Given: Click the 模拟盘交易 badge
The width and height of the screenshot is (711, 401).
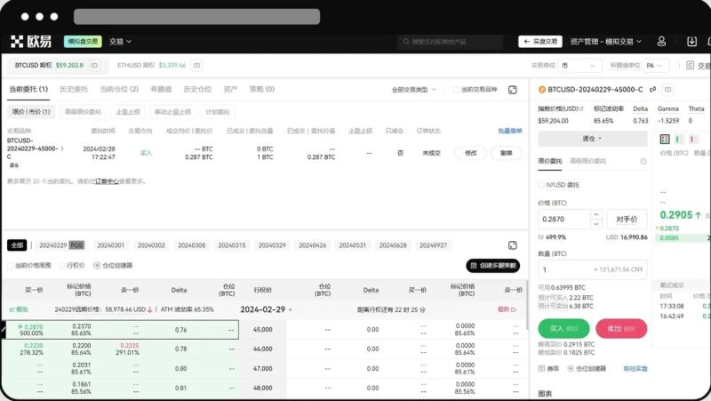Looking at the screenshot, I should (83, 41).
